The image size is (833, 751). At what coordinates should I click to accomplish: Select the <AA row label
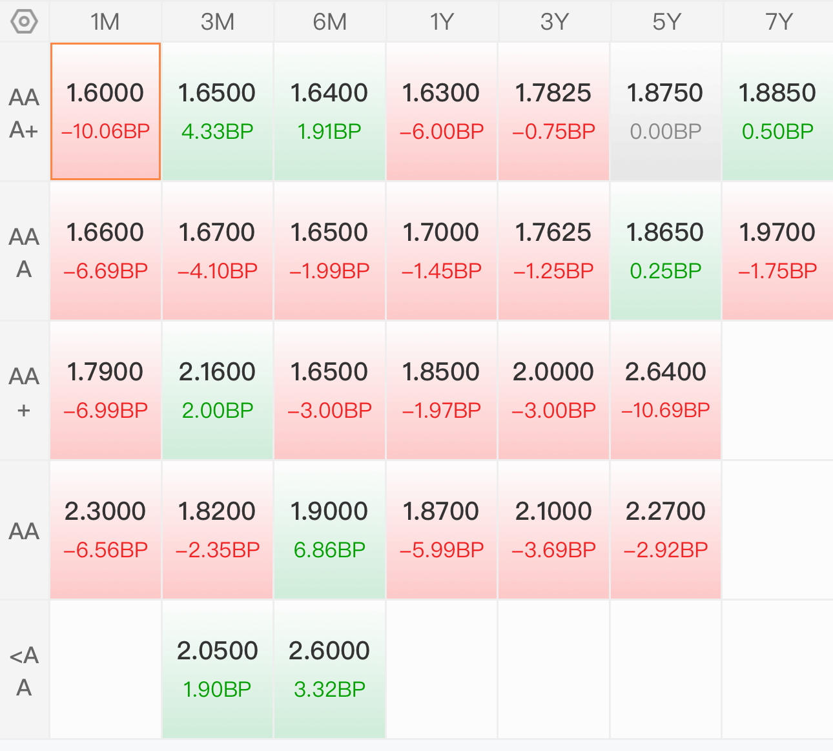pos(25,671)
